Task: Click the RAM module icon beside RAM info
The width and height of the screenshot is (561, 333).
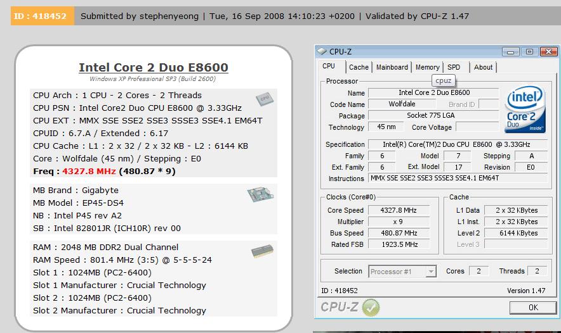Action: [262, 251]
